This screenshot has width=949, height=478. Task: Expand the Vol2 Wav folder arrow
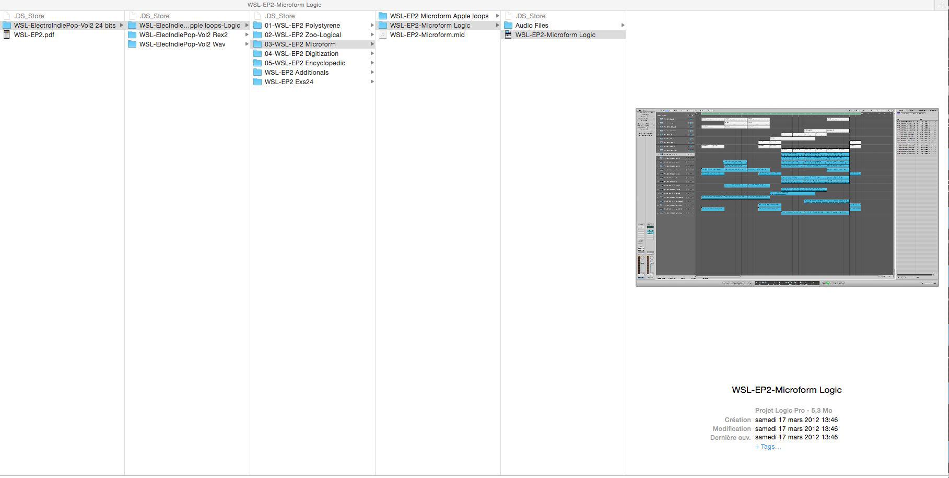point(247,44)
